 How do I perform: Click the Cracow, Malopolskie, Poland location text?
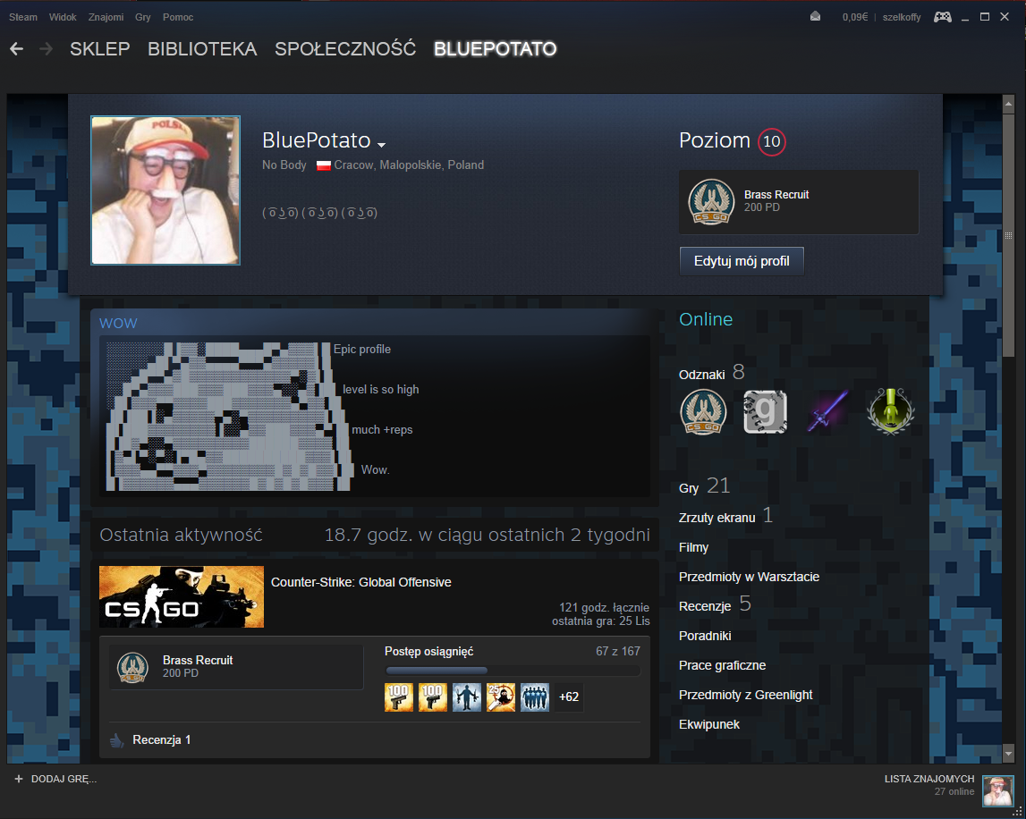409,165
